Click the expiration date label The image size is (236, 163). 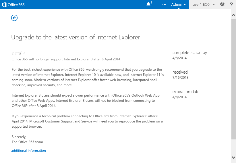[x=186, y=92]
